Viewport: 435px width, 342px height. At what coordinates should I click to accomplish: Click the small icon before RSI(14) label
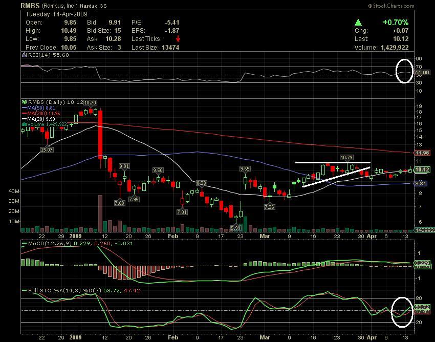tap(25, 55)
